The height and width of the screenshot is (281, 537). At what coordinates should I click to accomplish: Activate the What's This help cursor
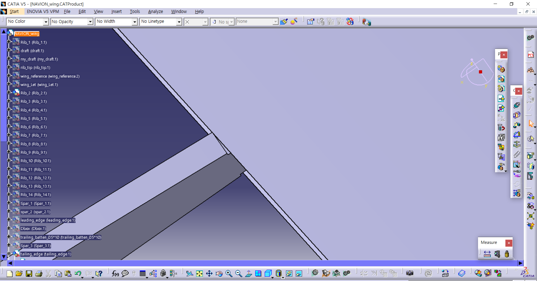(x=99, y=273)
